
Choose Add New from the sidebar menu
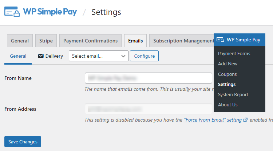(228, 64)
